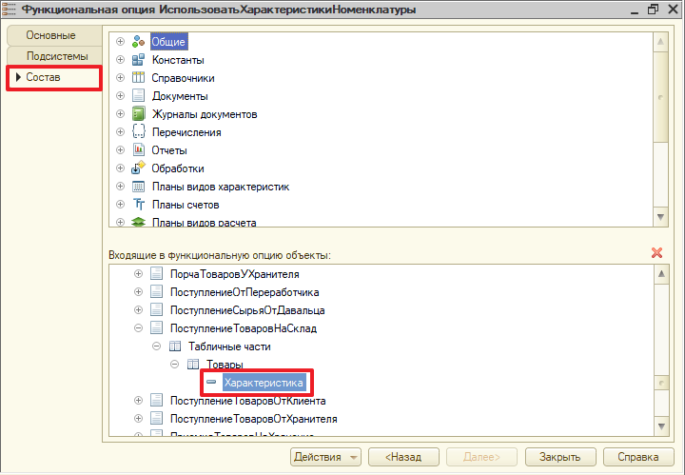Viewport: 685px width, 475px height.
Task: Click the Справочники catalog icon
Action: (138, 78)
